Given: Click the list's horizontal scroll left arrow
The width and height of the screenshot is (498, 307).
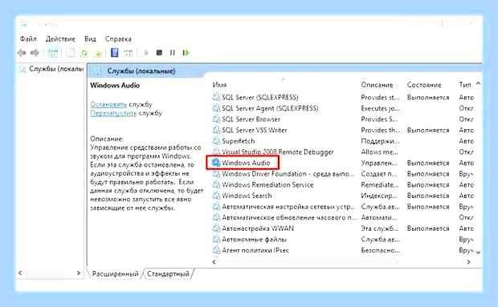Looking at the screenshot, I should point(214,262).
